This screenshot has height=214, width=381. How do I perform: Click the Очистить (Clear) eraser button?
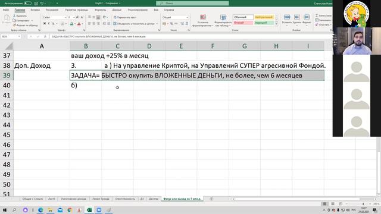(x=323, y=25)
